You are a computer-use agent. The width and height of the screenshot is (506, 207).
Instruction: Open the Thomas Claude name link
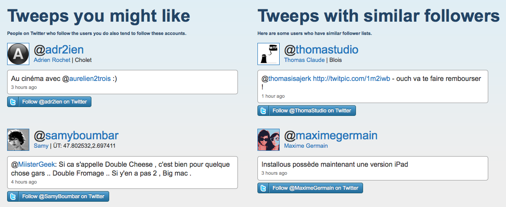tap(304, 60)
